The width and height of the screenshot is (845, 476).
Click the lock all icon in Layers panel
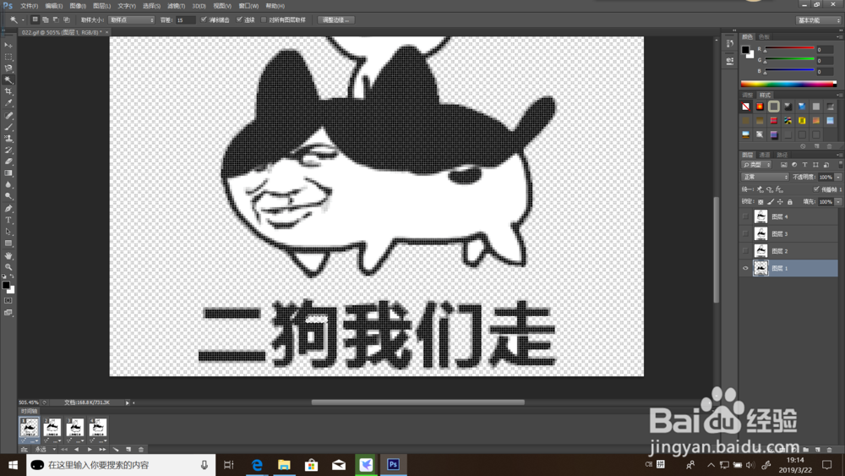point(790,201)
